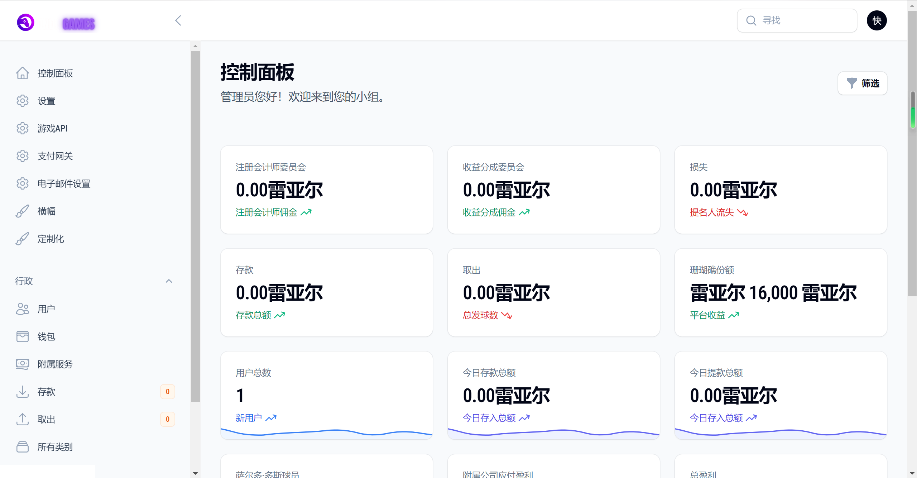917x478 pixels.
Task: Collapse the sidebar using left chevron
Action: [x=178, y=20]
